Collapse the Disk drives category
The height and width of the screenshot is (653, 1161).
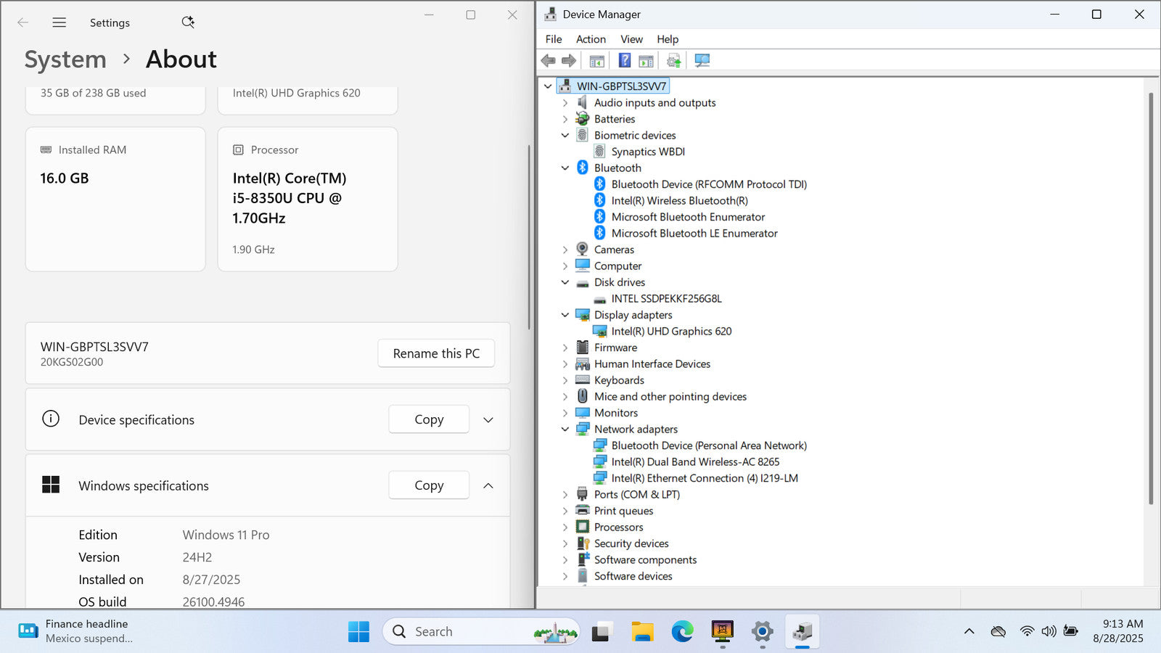pos(565,282)
